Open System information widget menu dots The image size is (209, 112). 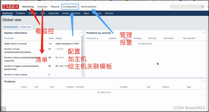tap(80, 32)
